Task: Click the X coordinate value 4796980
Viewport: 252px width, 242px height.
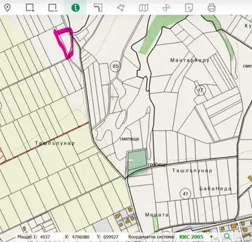Action: [x=81, y=237]
